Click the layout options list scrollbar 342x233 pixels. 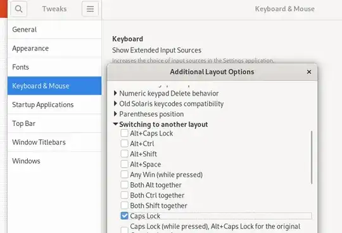pos(312,158)
